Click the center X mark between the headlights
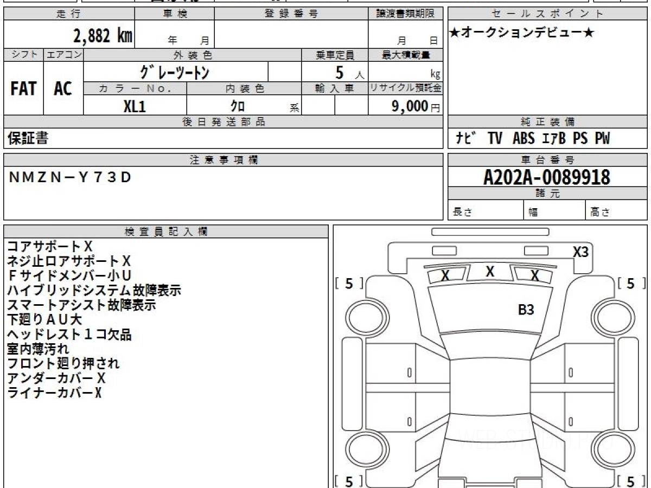The width and height of the screenshot is (651, 488). 490,272
